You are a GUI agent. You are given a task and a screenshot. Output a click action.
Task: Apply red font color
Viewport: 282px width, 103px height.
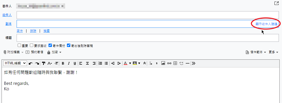click(x=126, y=63)
